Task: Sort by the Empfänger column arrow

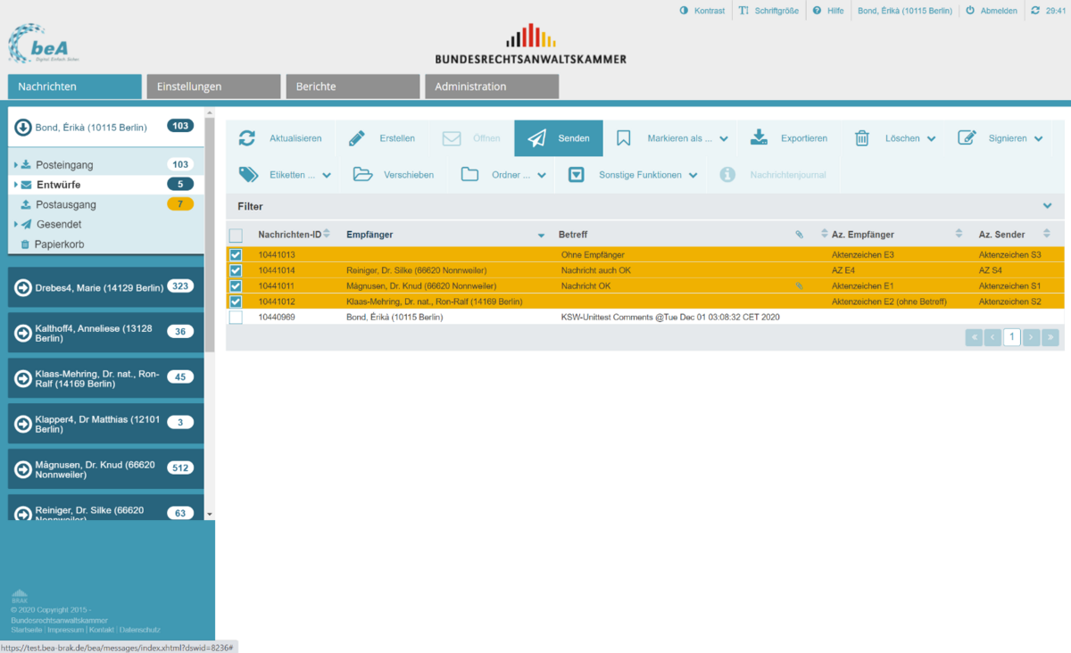Action: click(541, 236)
